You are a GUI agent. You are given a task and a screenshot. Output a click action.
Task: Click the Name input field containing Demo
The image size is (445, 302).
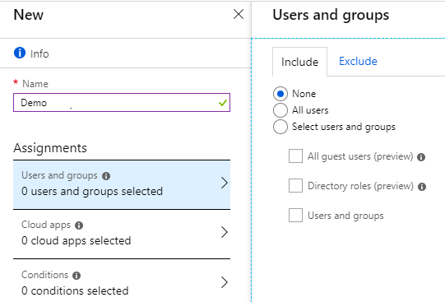(x=122, y=103)
